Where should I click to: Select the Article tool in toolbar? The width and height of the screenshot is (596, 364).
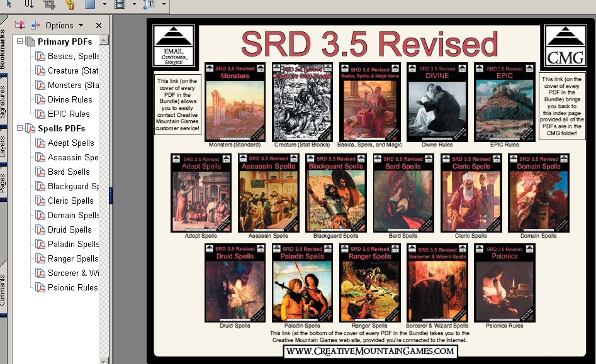30,4
